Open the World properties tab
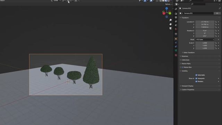This screenshot has width=222, height=125. tap(176, 29)
